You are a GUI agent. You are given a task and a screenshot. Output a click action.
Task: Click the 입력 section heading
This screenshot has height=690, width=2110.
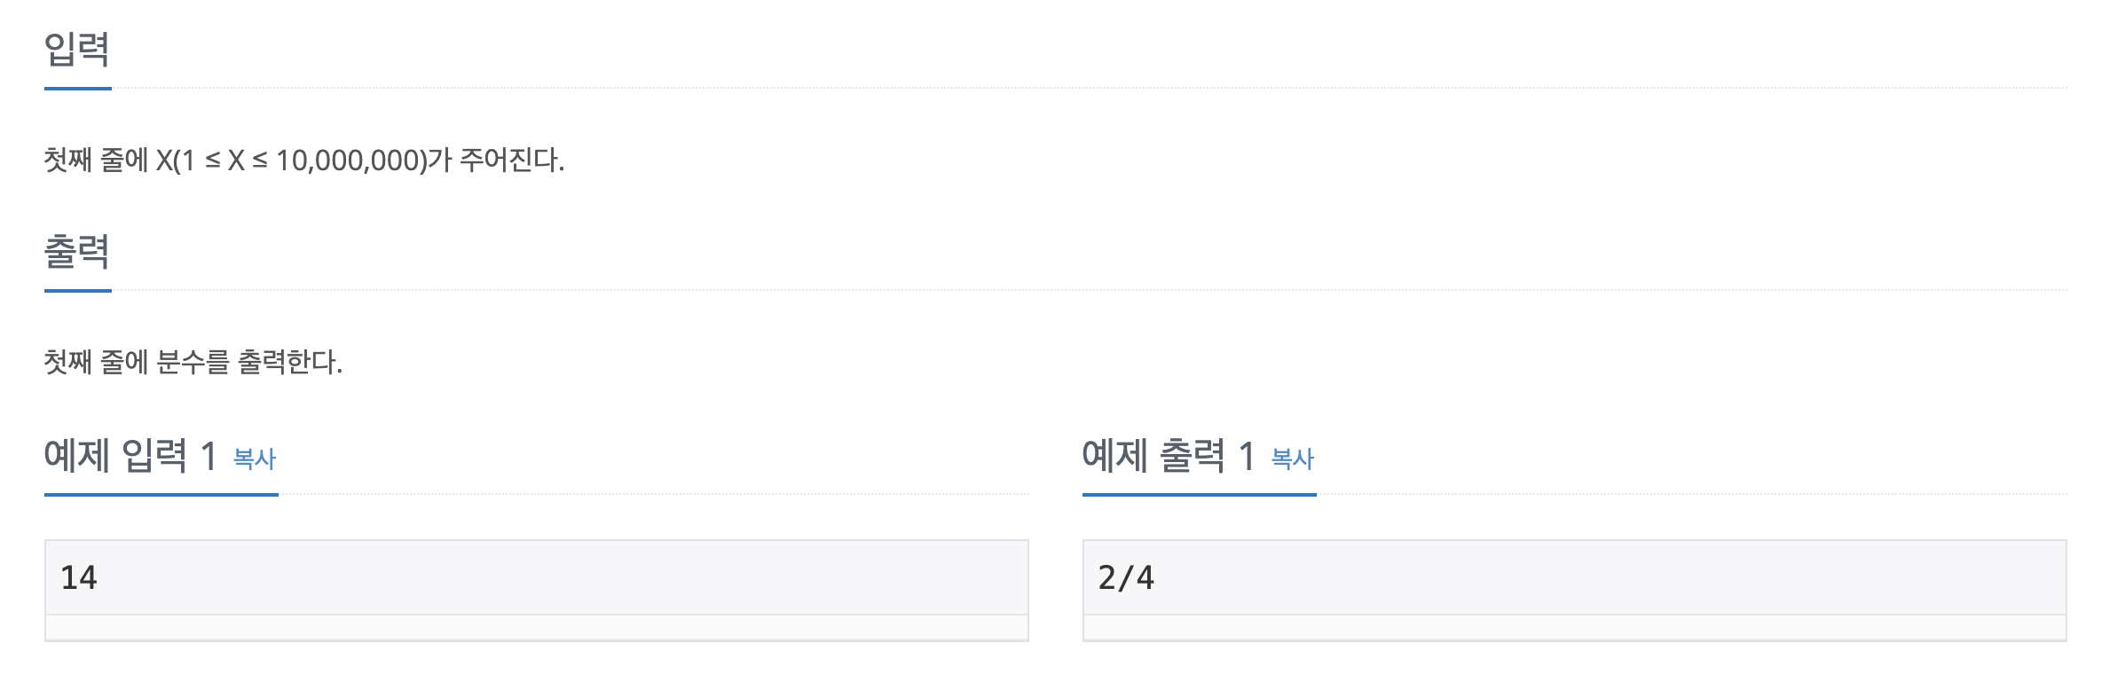click(77, 50)
